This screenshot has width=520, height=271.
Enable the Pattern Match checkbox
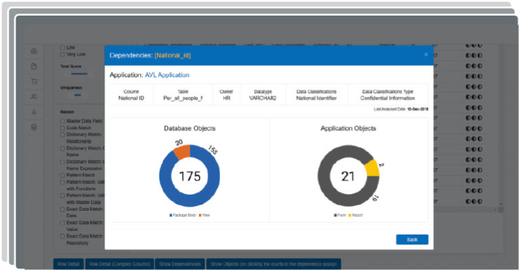pyautogui.click(x=63, y=174)
